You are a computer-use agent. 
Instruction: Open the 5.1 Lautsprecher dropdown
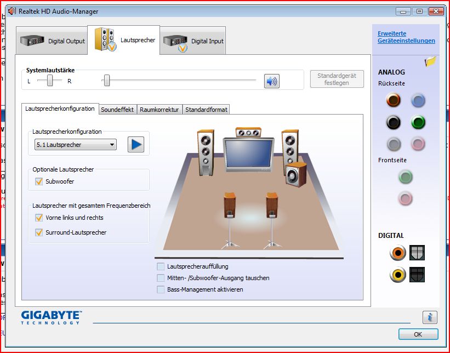(76, 145)
